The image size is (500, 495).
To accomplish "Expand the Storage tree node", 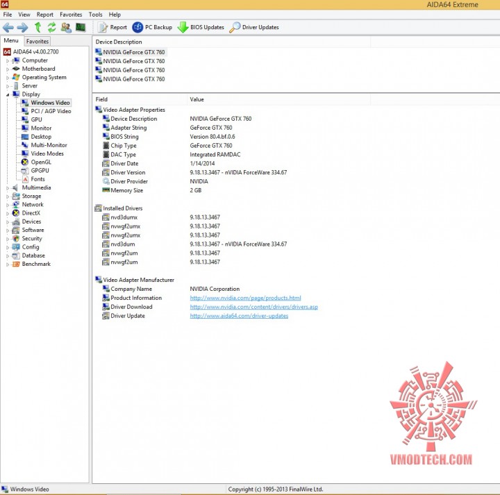I will tap(8, 196).
